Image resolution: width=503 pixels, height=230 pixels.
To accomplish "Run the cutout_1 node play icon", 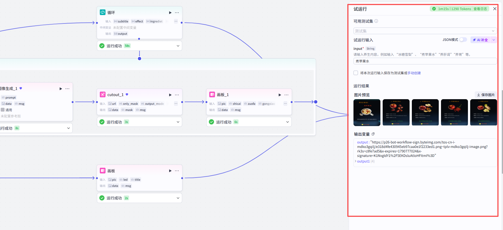I will click(170, 95).
